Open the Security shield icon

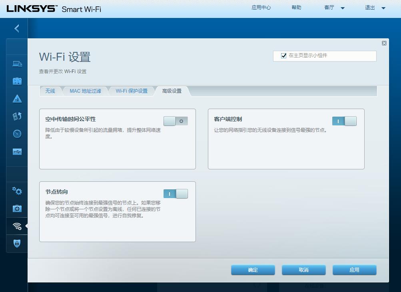click(x=16, y=244)
